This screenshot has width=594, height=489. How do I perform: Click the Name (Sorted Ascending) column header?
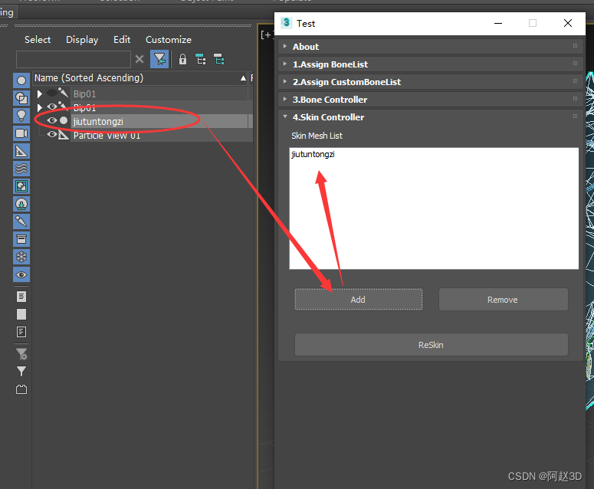click(x=140, y=78)
